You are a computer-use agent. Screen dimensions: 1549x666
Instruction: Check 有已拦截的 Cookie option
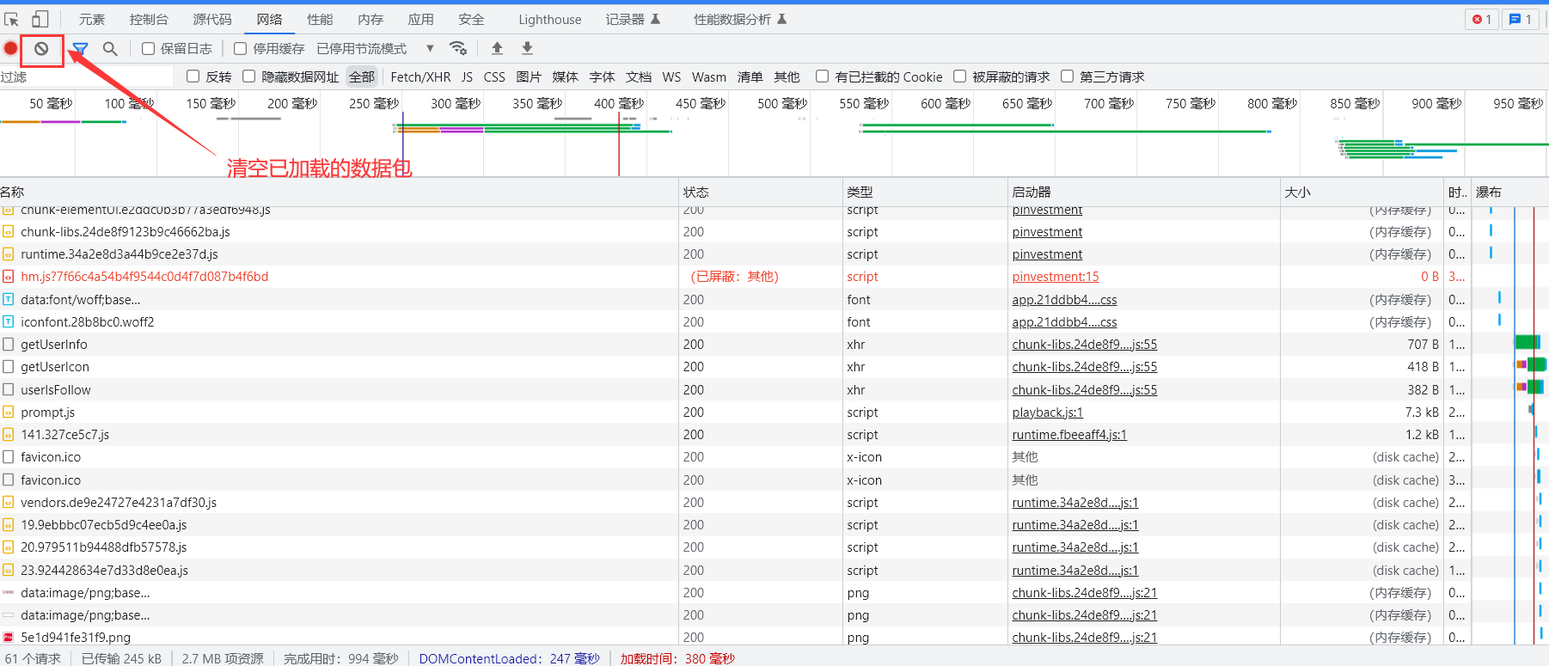pos(823,76)
